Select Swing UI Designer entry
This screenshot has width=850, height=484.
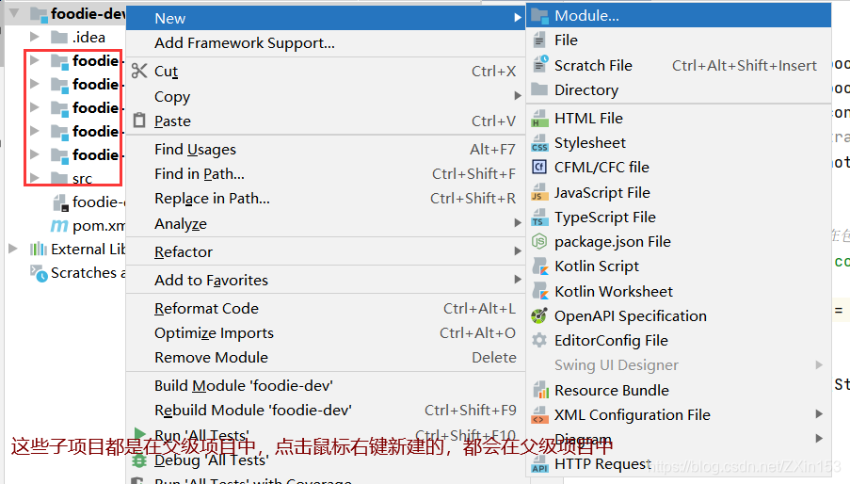(x=679, y=365)
